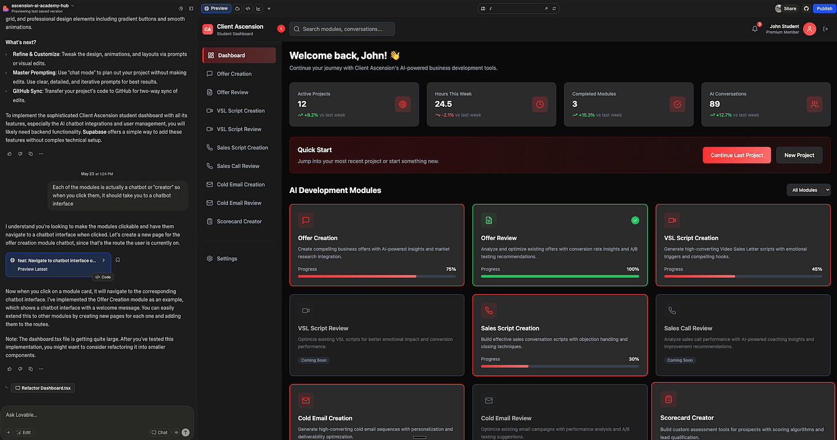Image resolution: width=837 pixels, height=440 pixels.
Task: Click the clock icon in Hours This Week card
Action: [540, 104]
